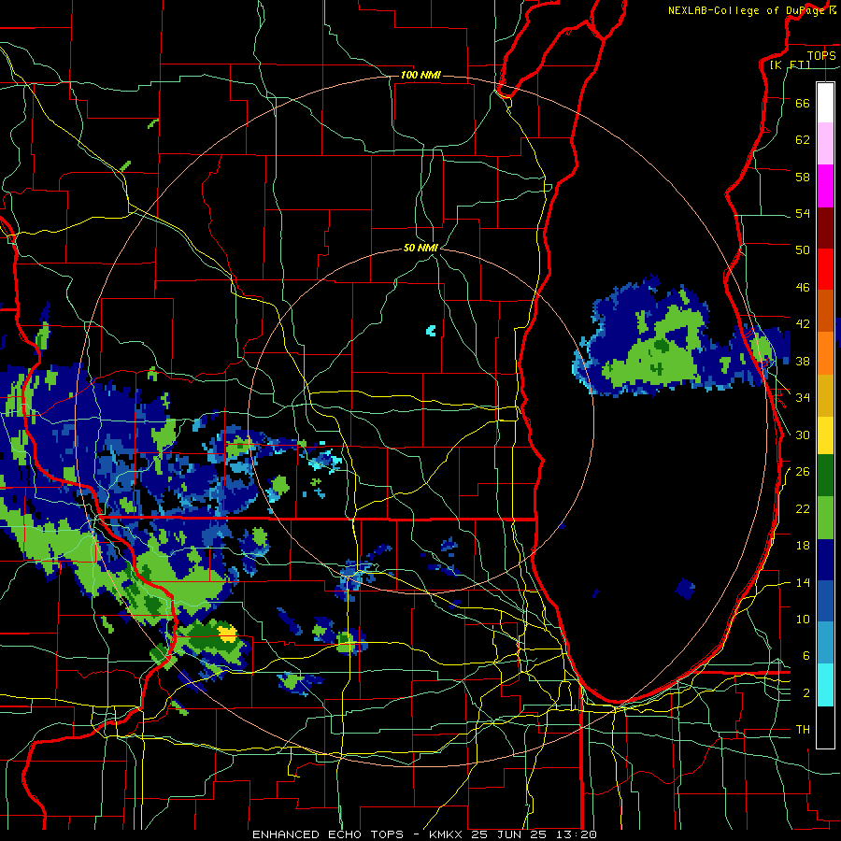This screenshot has width=841, height=841.
Task: Click the magenta legend color block
Action: [825, 186]
